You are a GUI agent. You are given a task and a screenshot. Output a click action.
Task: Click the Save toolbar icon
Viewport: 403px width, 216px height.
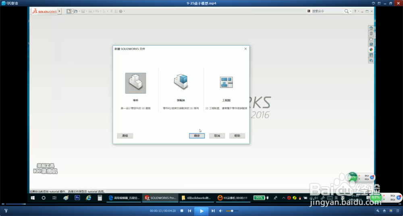[x=83, y=11]
